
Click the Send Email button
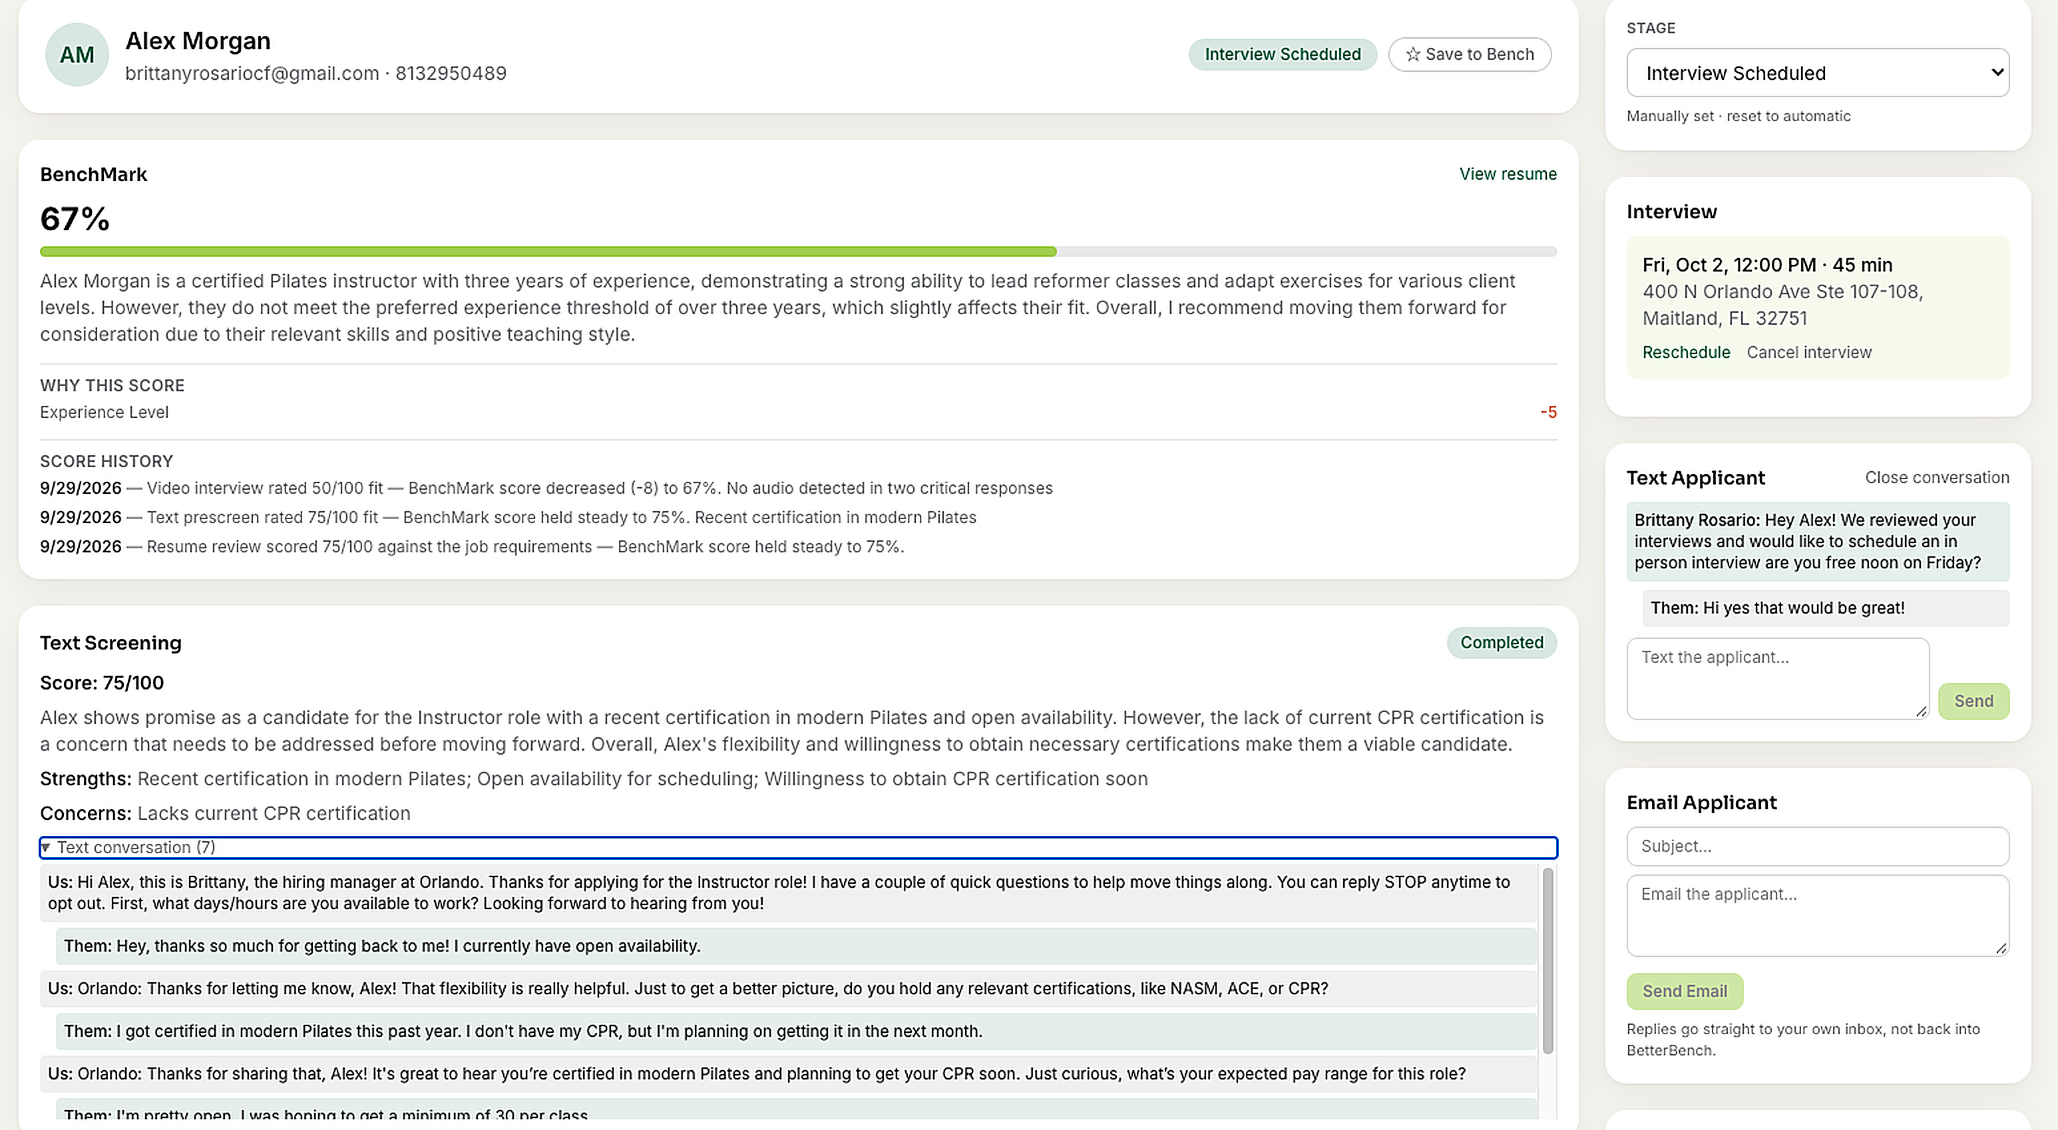1685,991
